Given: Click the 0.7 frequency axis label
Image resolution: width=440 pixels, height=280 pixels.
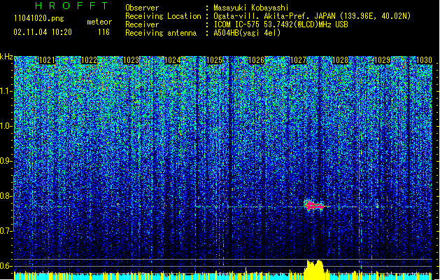Looking at the screenshot, I should click(x=6, y=231).
